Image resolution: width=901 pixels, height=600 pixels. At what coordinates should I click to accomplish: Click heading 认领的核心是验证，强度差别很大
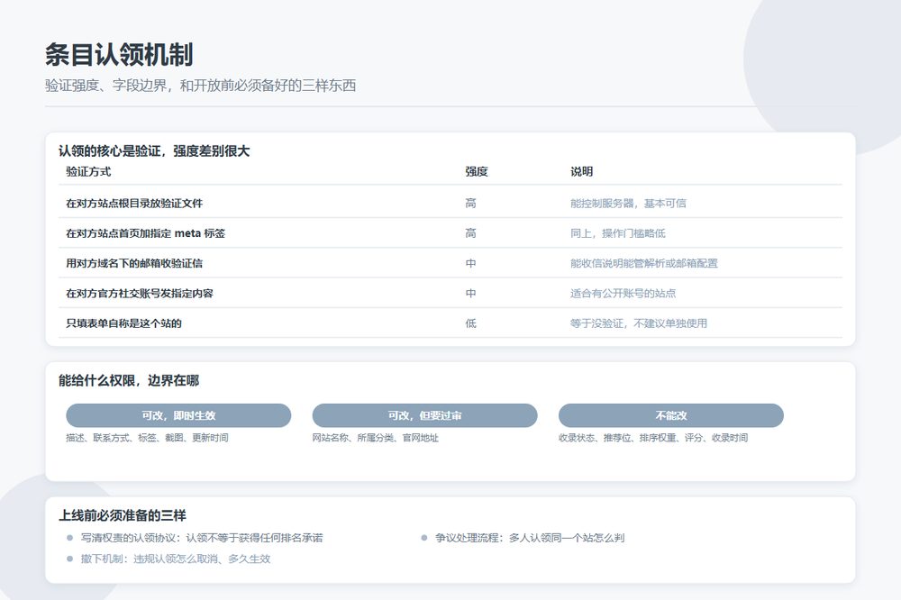click(x=154, y=151)
